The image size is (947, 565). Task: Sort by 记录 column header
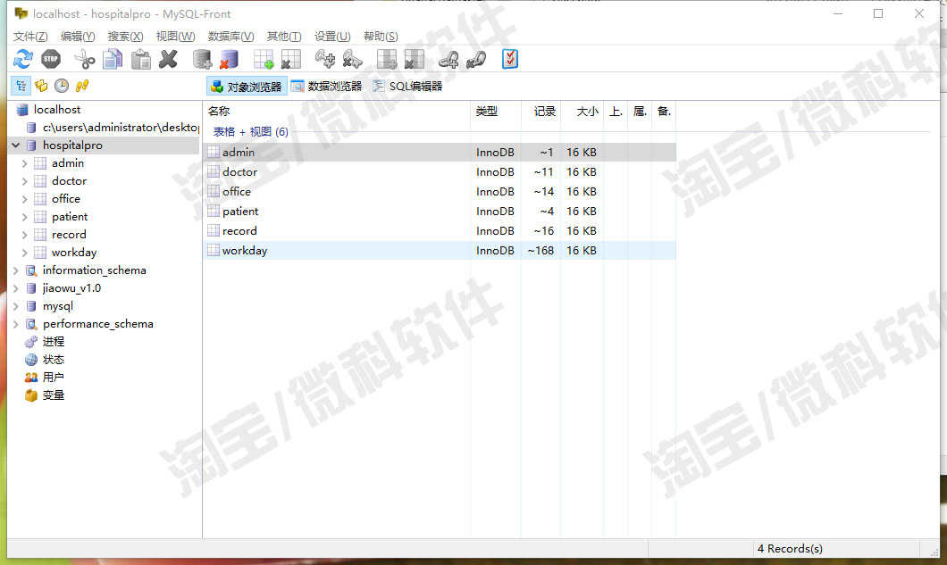pyautogui.click(x=541, y=111)
